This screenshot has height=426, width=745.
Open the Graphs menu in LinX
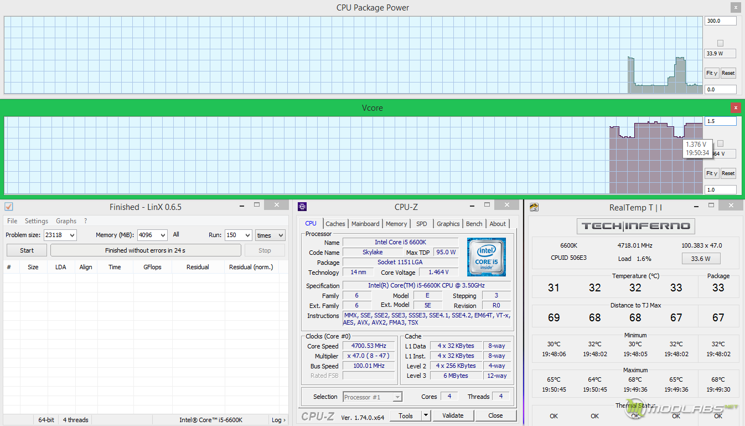(x=66, y=221)
